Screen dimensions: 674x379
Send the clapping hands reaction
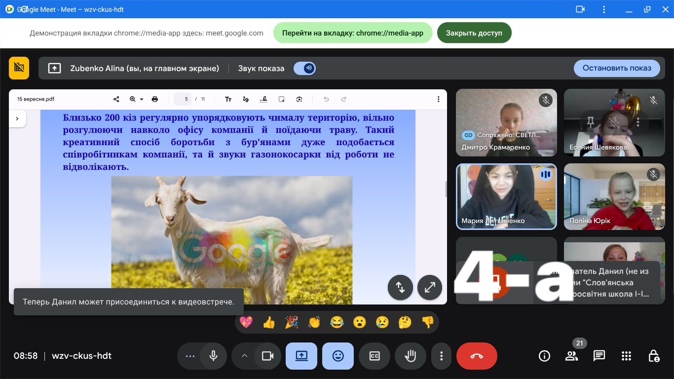click(x=314, y=322)
